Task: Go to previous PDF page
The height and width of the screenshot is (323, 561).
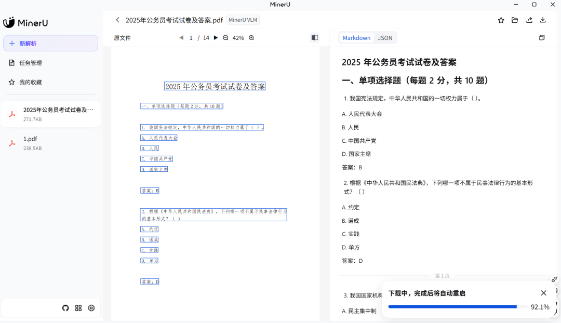Action: coord(181,38)
